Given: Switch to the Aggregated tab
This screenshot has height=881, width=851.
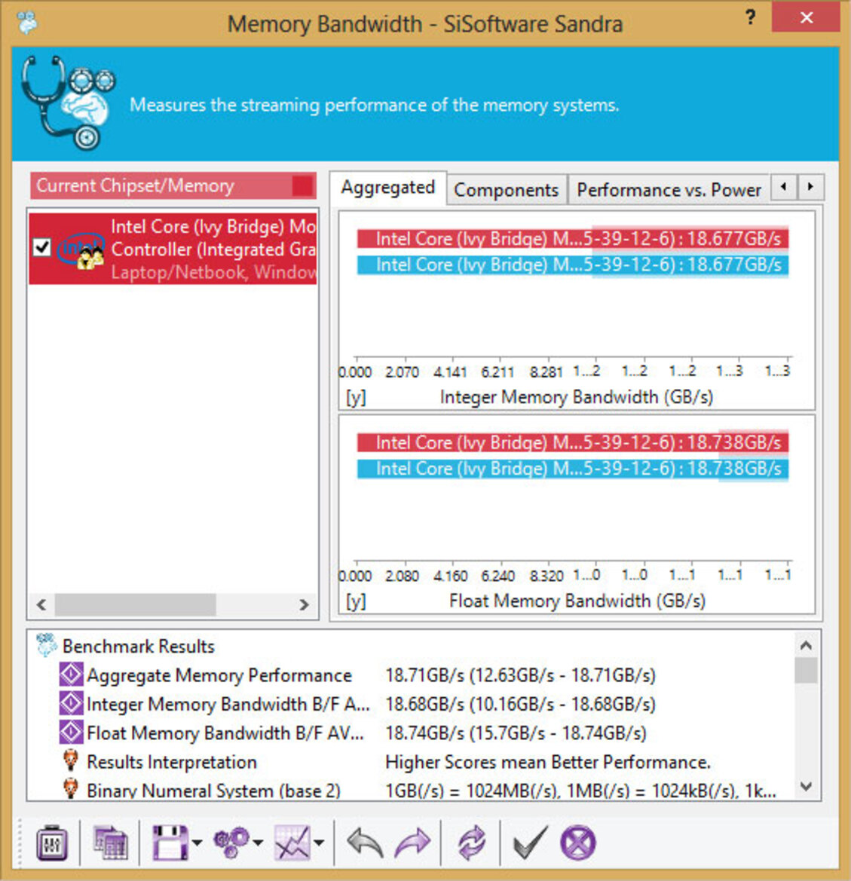Looking at the screenshot, I should point(388,187).
